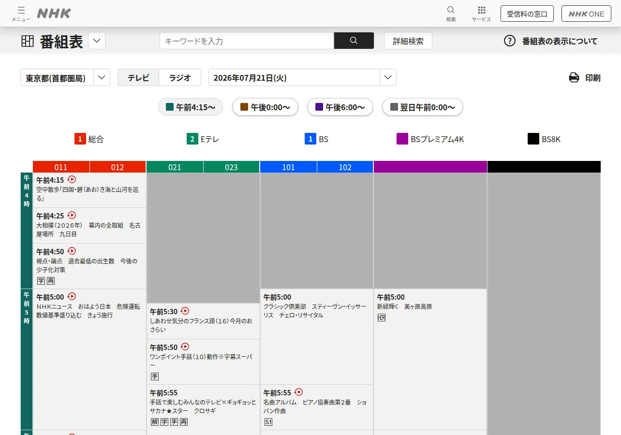Click the 番組表 grid icon beside title
This screenshot has width=621, height=435.
click(x=28, y=41)
